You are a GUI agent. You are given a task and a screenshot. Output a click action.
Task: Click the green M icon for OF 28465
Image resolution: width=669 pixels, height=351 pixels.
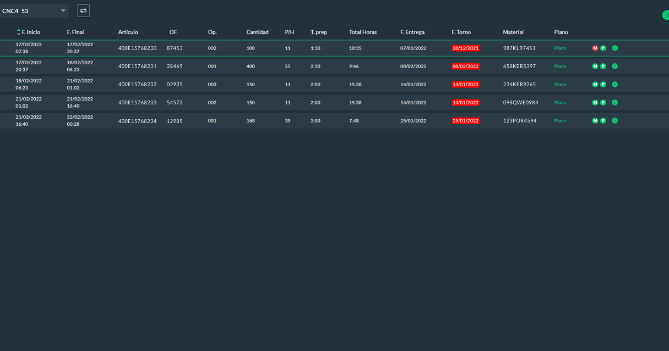pyautogui.click(x=595, y=66)
